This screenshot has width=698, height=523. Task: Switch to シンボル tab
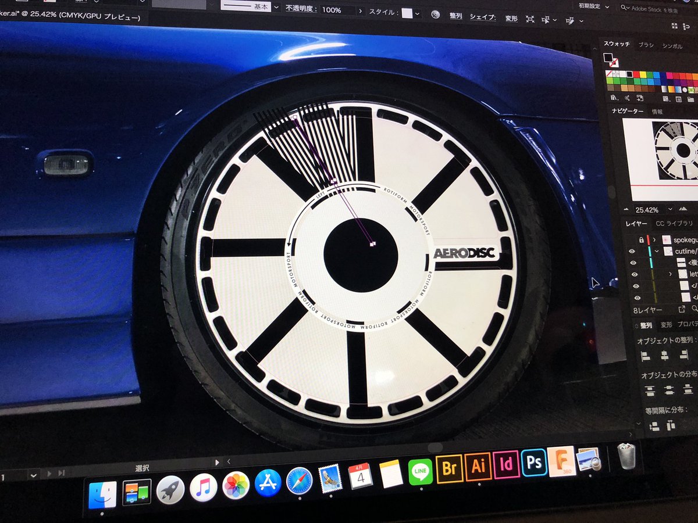(x=672, y=46)
